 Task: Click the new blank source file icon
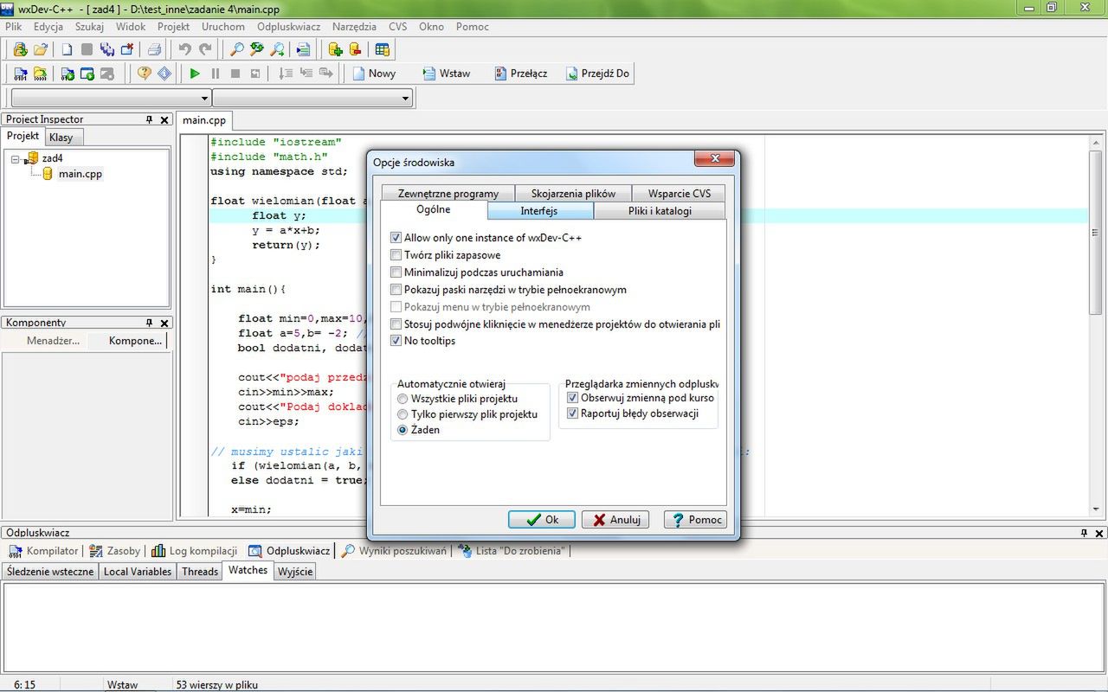[x=67, y=49]
